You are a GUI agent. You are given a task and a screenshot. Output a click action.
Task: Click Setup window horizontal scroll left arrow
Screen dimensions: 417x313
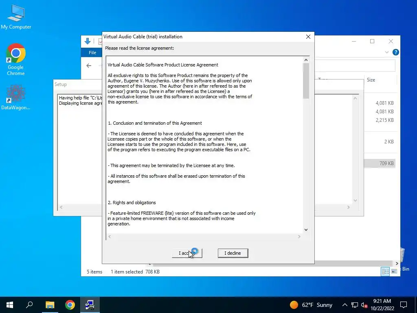point(61,207)
